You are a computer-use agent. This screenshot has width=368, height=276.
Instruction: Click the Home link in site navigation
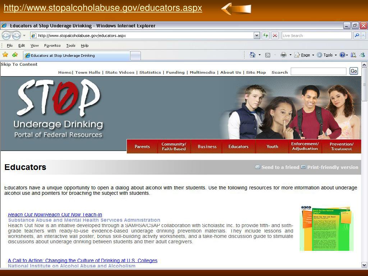click(x=65, y=72)
